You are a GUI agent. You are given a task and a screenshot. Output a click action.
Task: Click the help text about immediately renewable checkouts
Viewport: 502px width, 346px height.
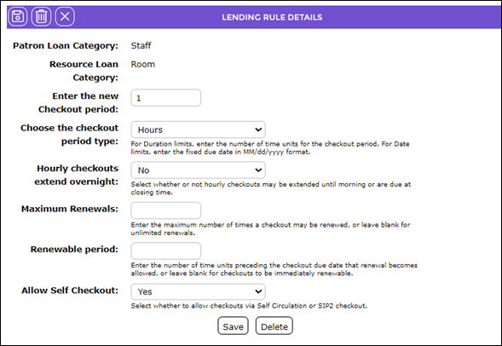coord(274,269)
